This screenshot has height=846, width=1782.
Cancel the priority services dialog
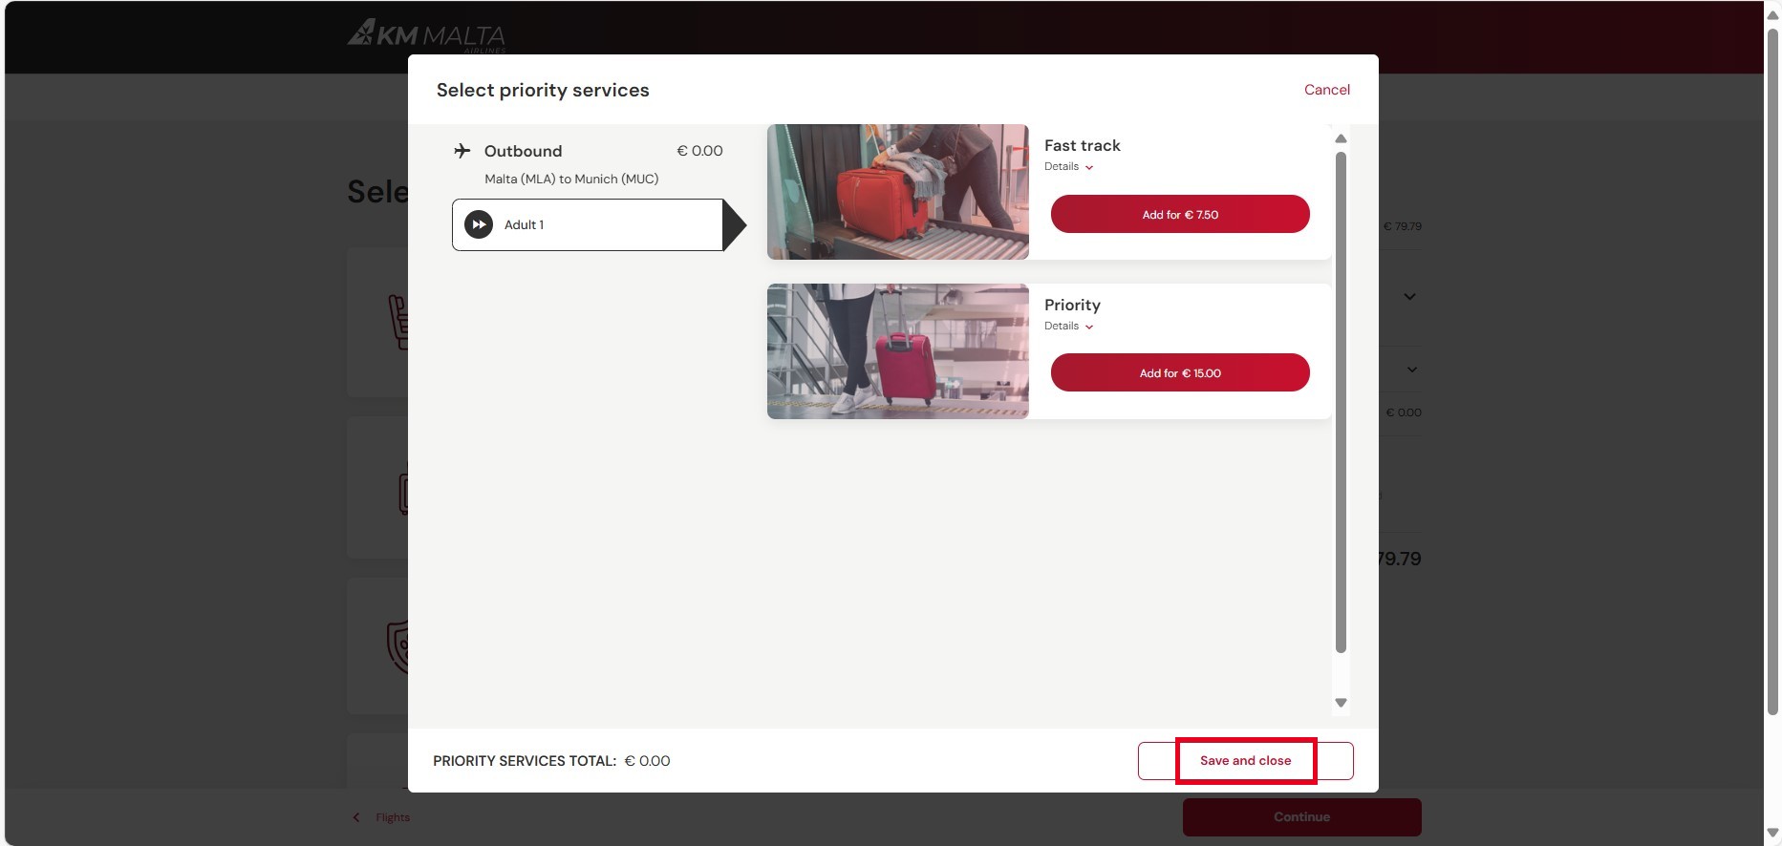click(1327, 90)
